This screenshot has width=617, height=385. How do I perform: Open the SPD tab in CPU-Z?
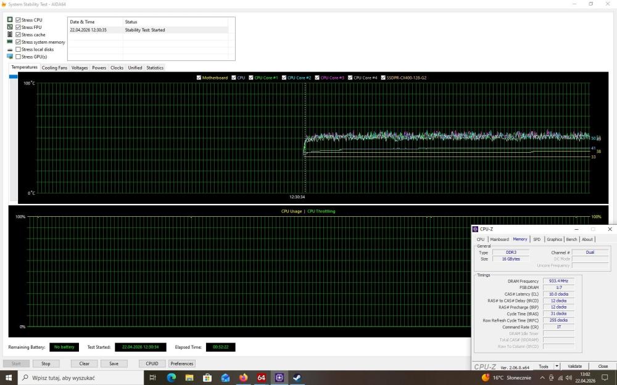537,239
